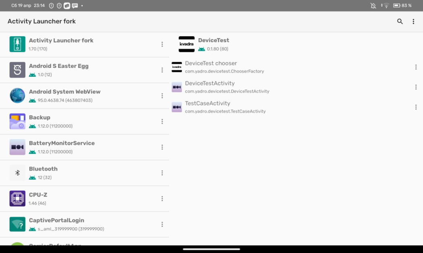423x253 pixels.
Task: Select the CaptivePortalLogin entry
Action: coord(85,224)
